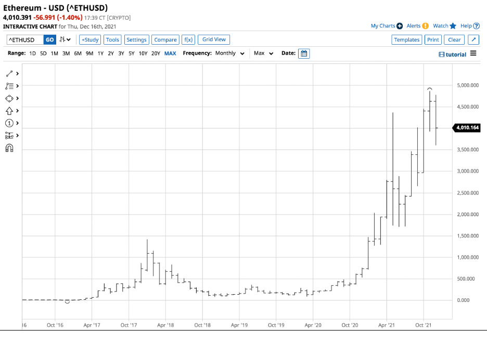The height and width of the screenshot is (343, 487).
Task: Click the My Charts plus icon
Action: tap(400, 26)
